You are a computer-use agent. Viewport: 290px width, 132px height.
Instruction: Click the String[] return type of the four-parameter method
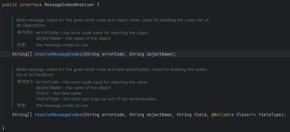coord(22,115)
